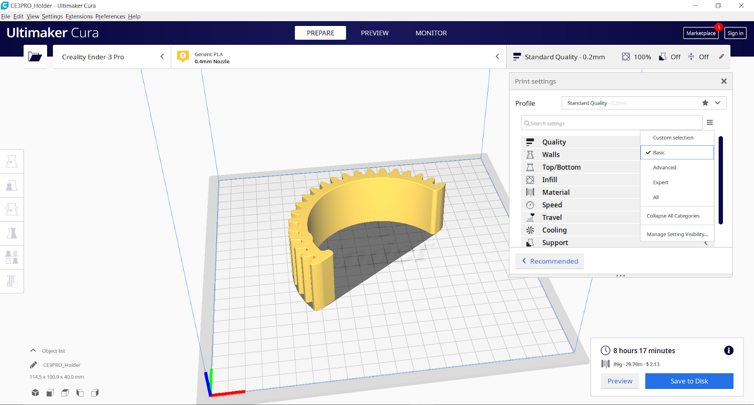Image resolution: width=754 pixels, height=405 pixels.
Task: Select Advanced setting visibility option
Action: [x=677, y=167]
